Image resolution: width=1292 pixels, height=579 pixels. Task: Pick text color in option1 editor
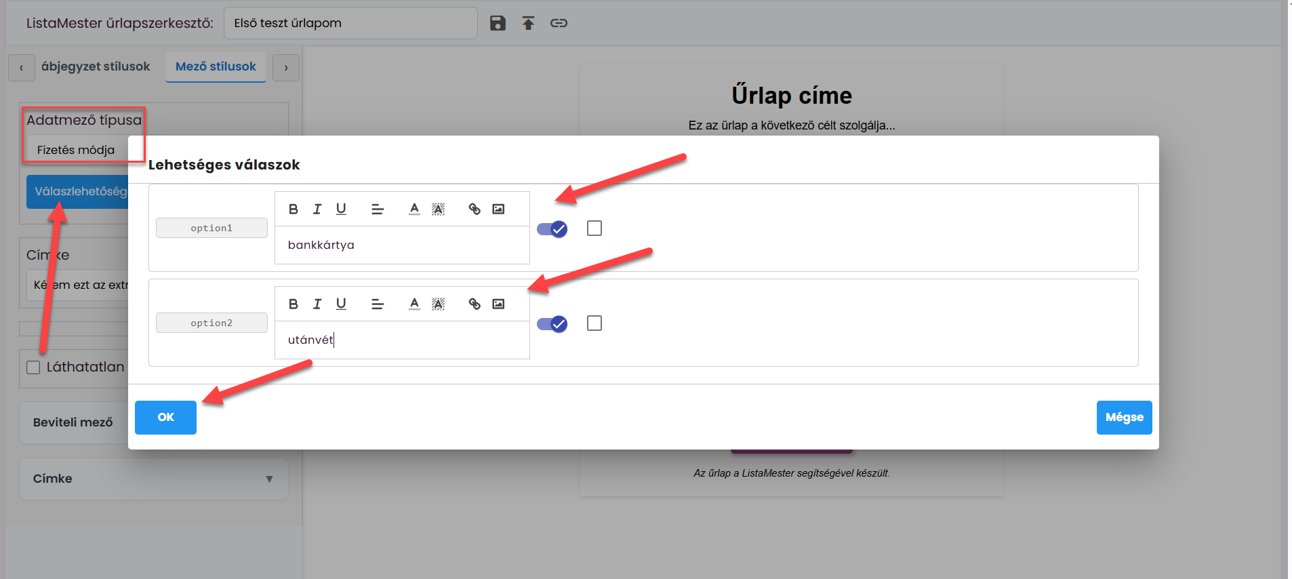click(x=414, y=209)
